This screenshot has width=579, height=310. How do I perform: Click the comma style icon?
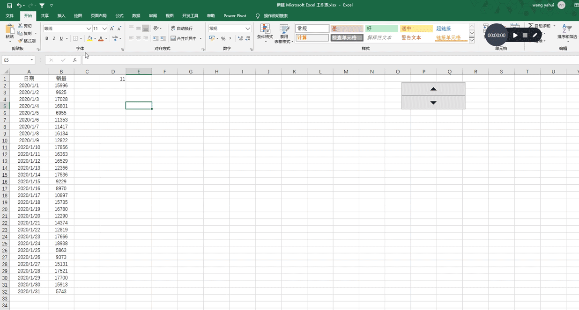(x=230, y=38)
